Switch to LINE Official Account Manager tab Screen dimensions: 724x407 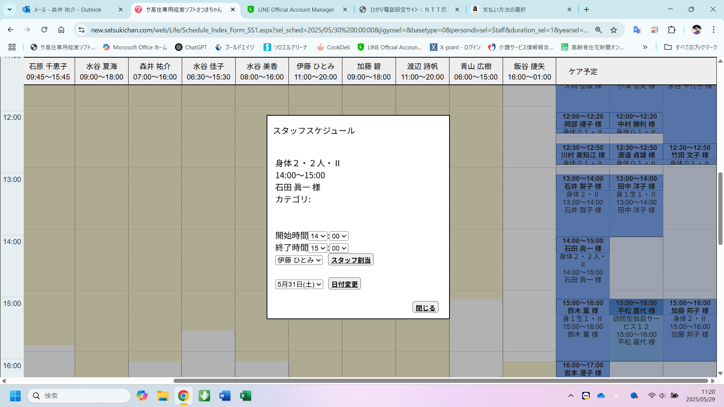pos(296,9)
